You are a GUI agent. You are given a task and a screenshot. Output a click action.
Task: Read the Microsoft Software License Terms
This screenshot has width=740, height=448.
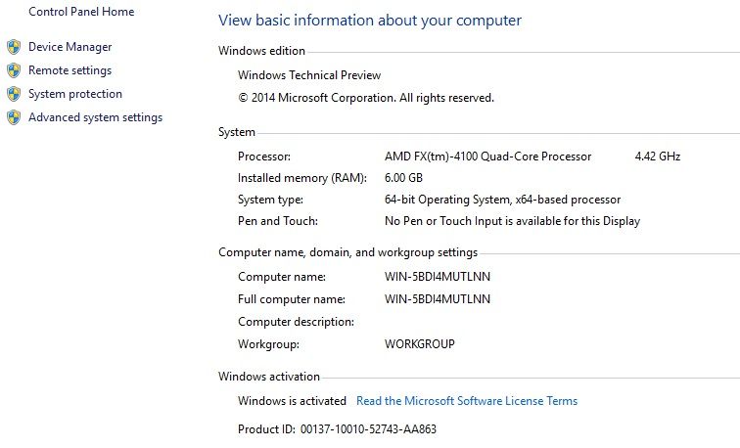tap(467, 401)
